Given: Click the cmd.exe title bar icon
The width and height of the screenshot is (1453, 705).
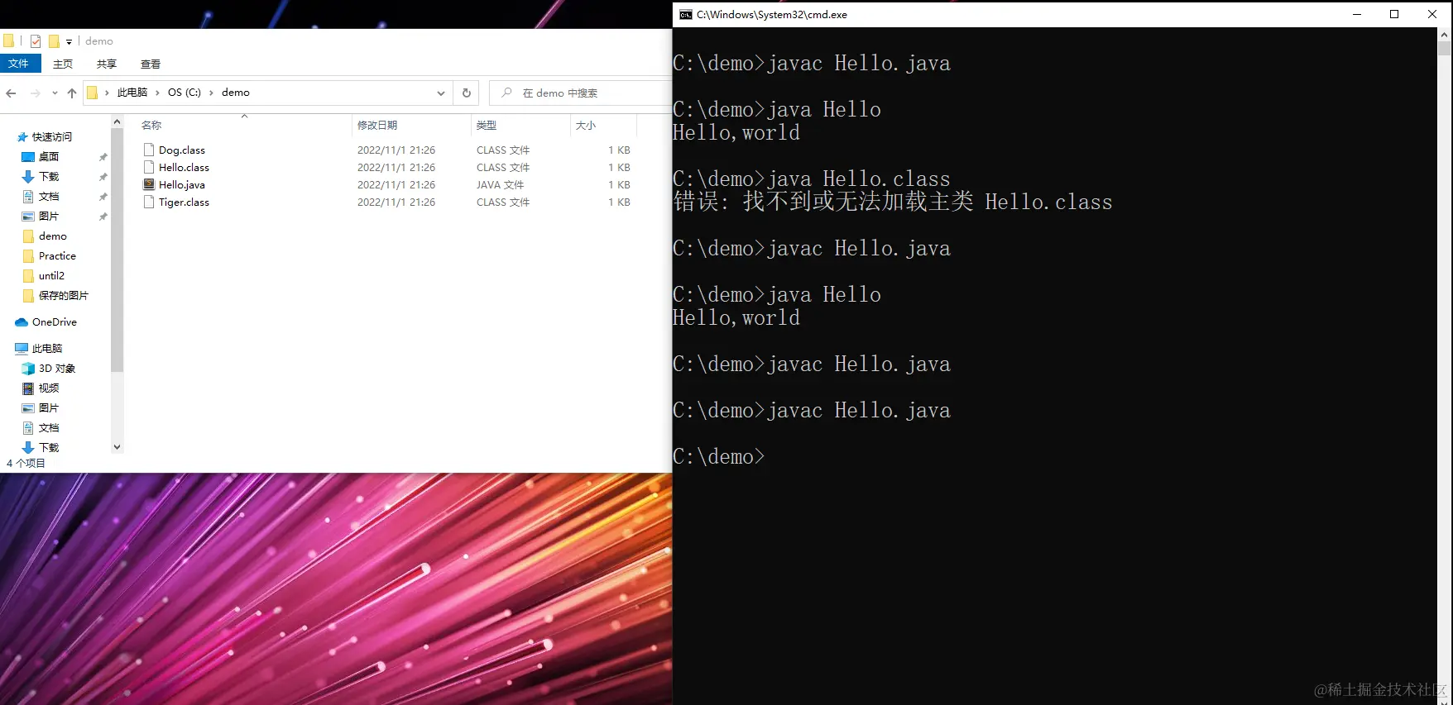Looking at the screenshot, I should coord(686,14).
